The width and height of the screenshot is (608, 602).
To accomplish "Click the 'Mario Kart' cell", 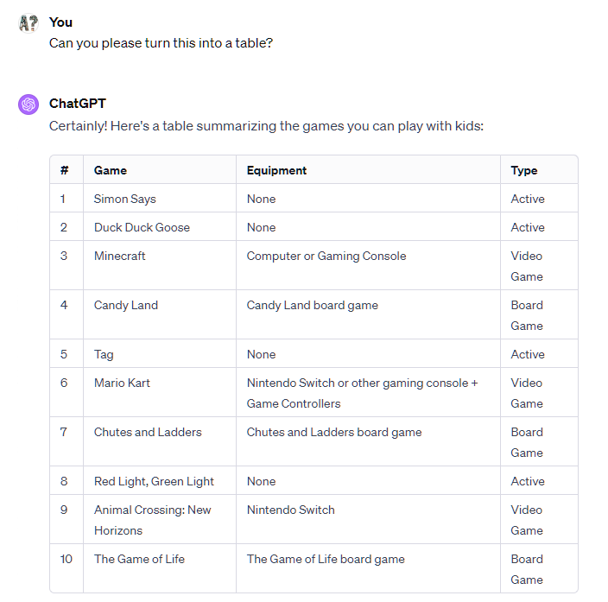I will coord(122,383).
